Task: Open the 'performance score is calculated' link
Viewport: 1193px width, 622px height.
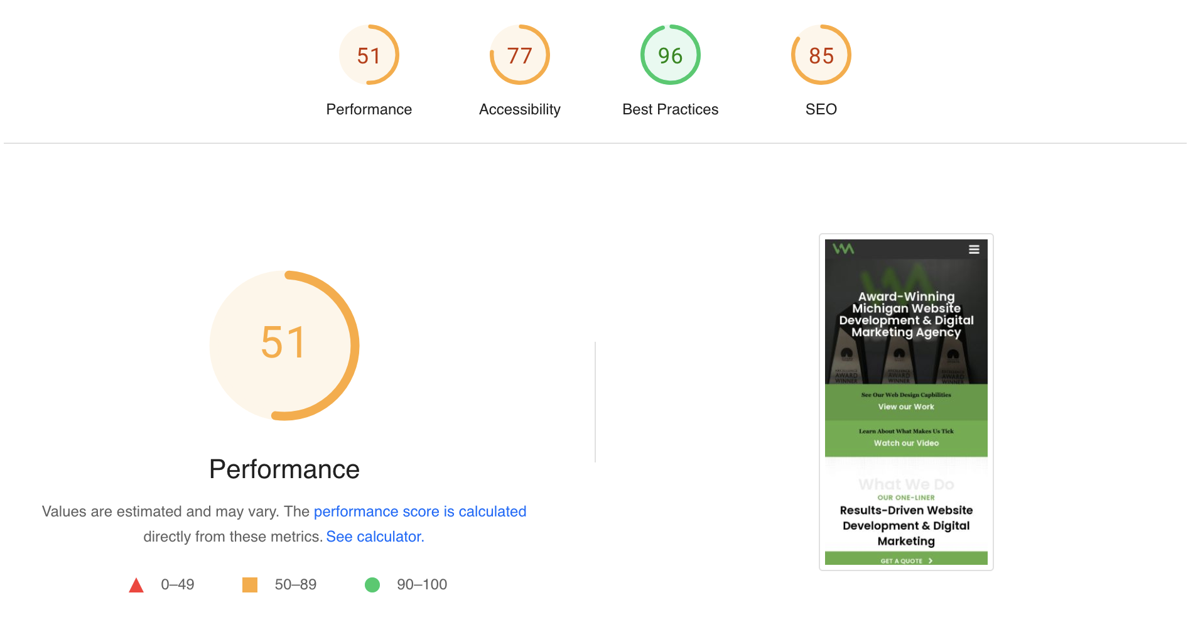Action: click(419, 511)
